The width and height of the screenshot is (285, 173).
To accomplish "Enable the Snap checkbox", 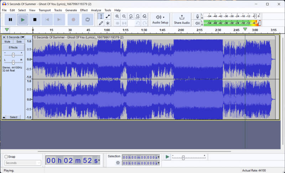I will point(6,157).
